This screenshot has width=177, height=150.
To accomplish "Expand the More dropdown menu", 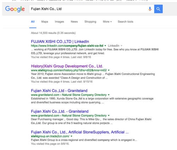I will pyautogui.click(x=107, y=22).
